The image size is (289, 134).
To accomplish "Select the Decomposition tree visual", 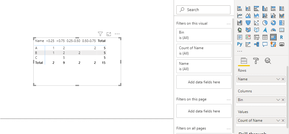I will click(x=256, y=44).
